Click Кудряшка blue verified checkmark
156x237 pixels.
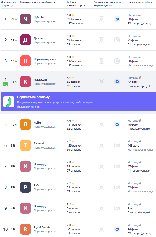click(117, 82)
